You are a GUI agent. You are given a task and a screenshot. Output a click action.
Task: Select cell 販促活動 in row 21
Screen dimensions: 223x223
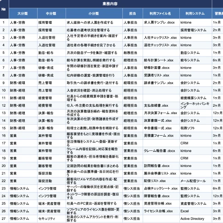tap(51, 173)
